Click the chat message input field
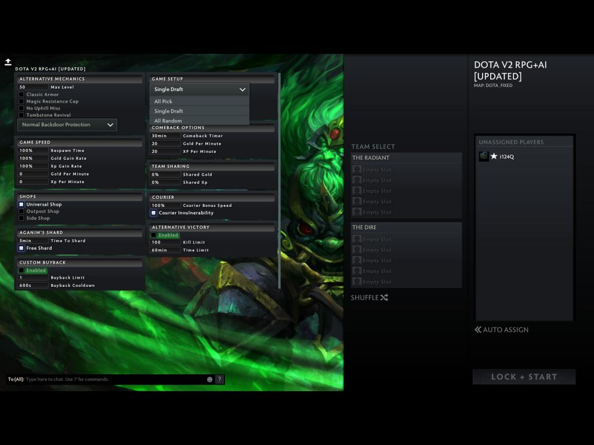 click(x=115, y=379)
